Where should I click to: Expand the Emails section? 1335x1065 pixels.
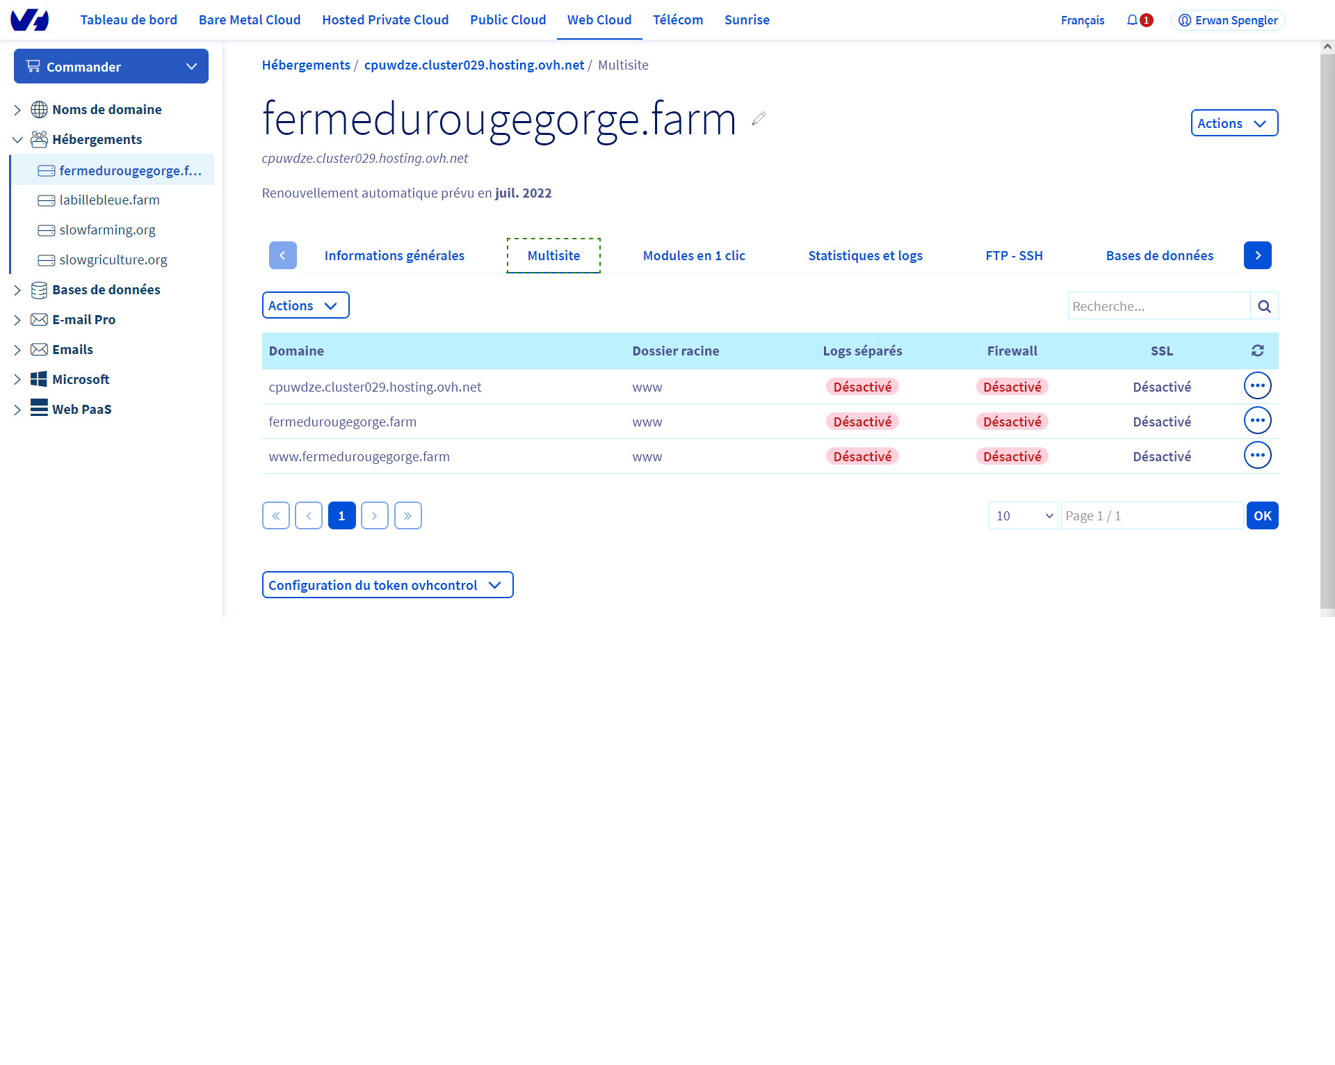point(17,350)
